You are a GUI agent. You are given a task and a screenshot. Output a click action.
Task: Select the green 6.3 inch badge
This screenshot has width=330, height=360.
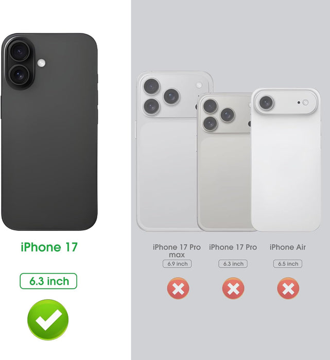click(48, 281)
